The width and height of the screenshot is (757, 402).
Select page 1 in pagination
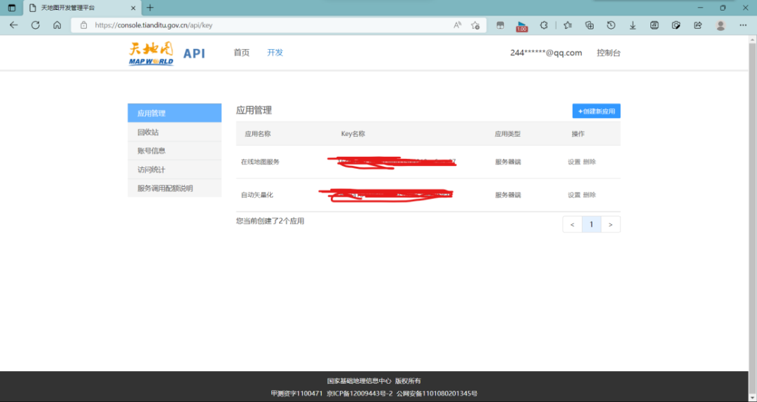pyautogui.click(x=592, y=224)
